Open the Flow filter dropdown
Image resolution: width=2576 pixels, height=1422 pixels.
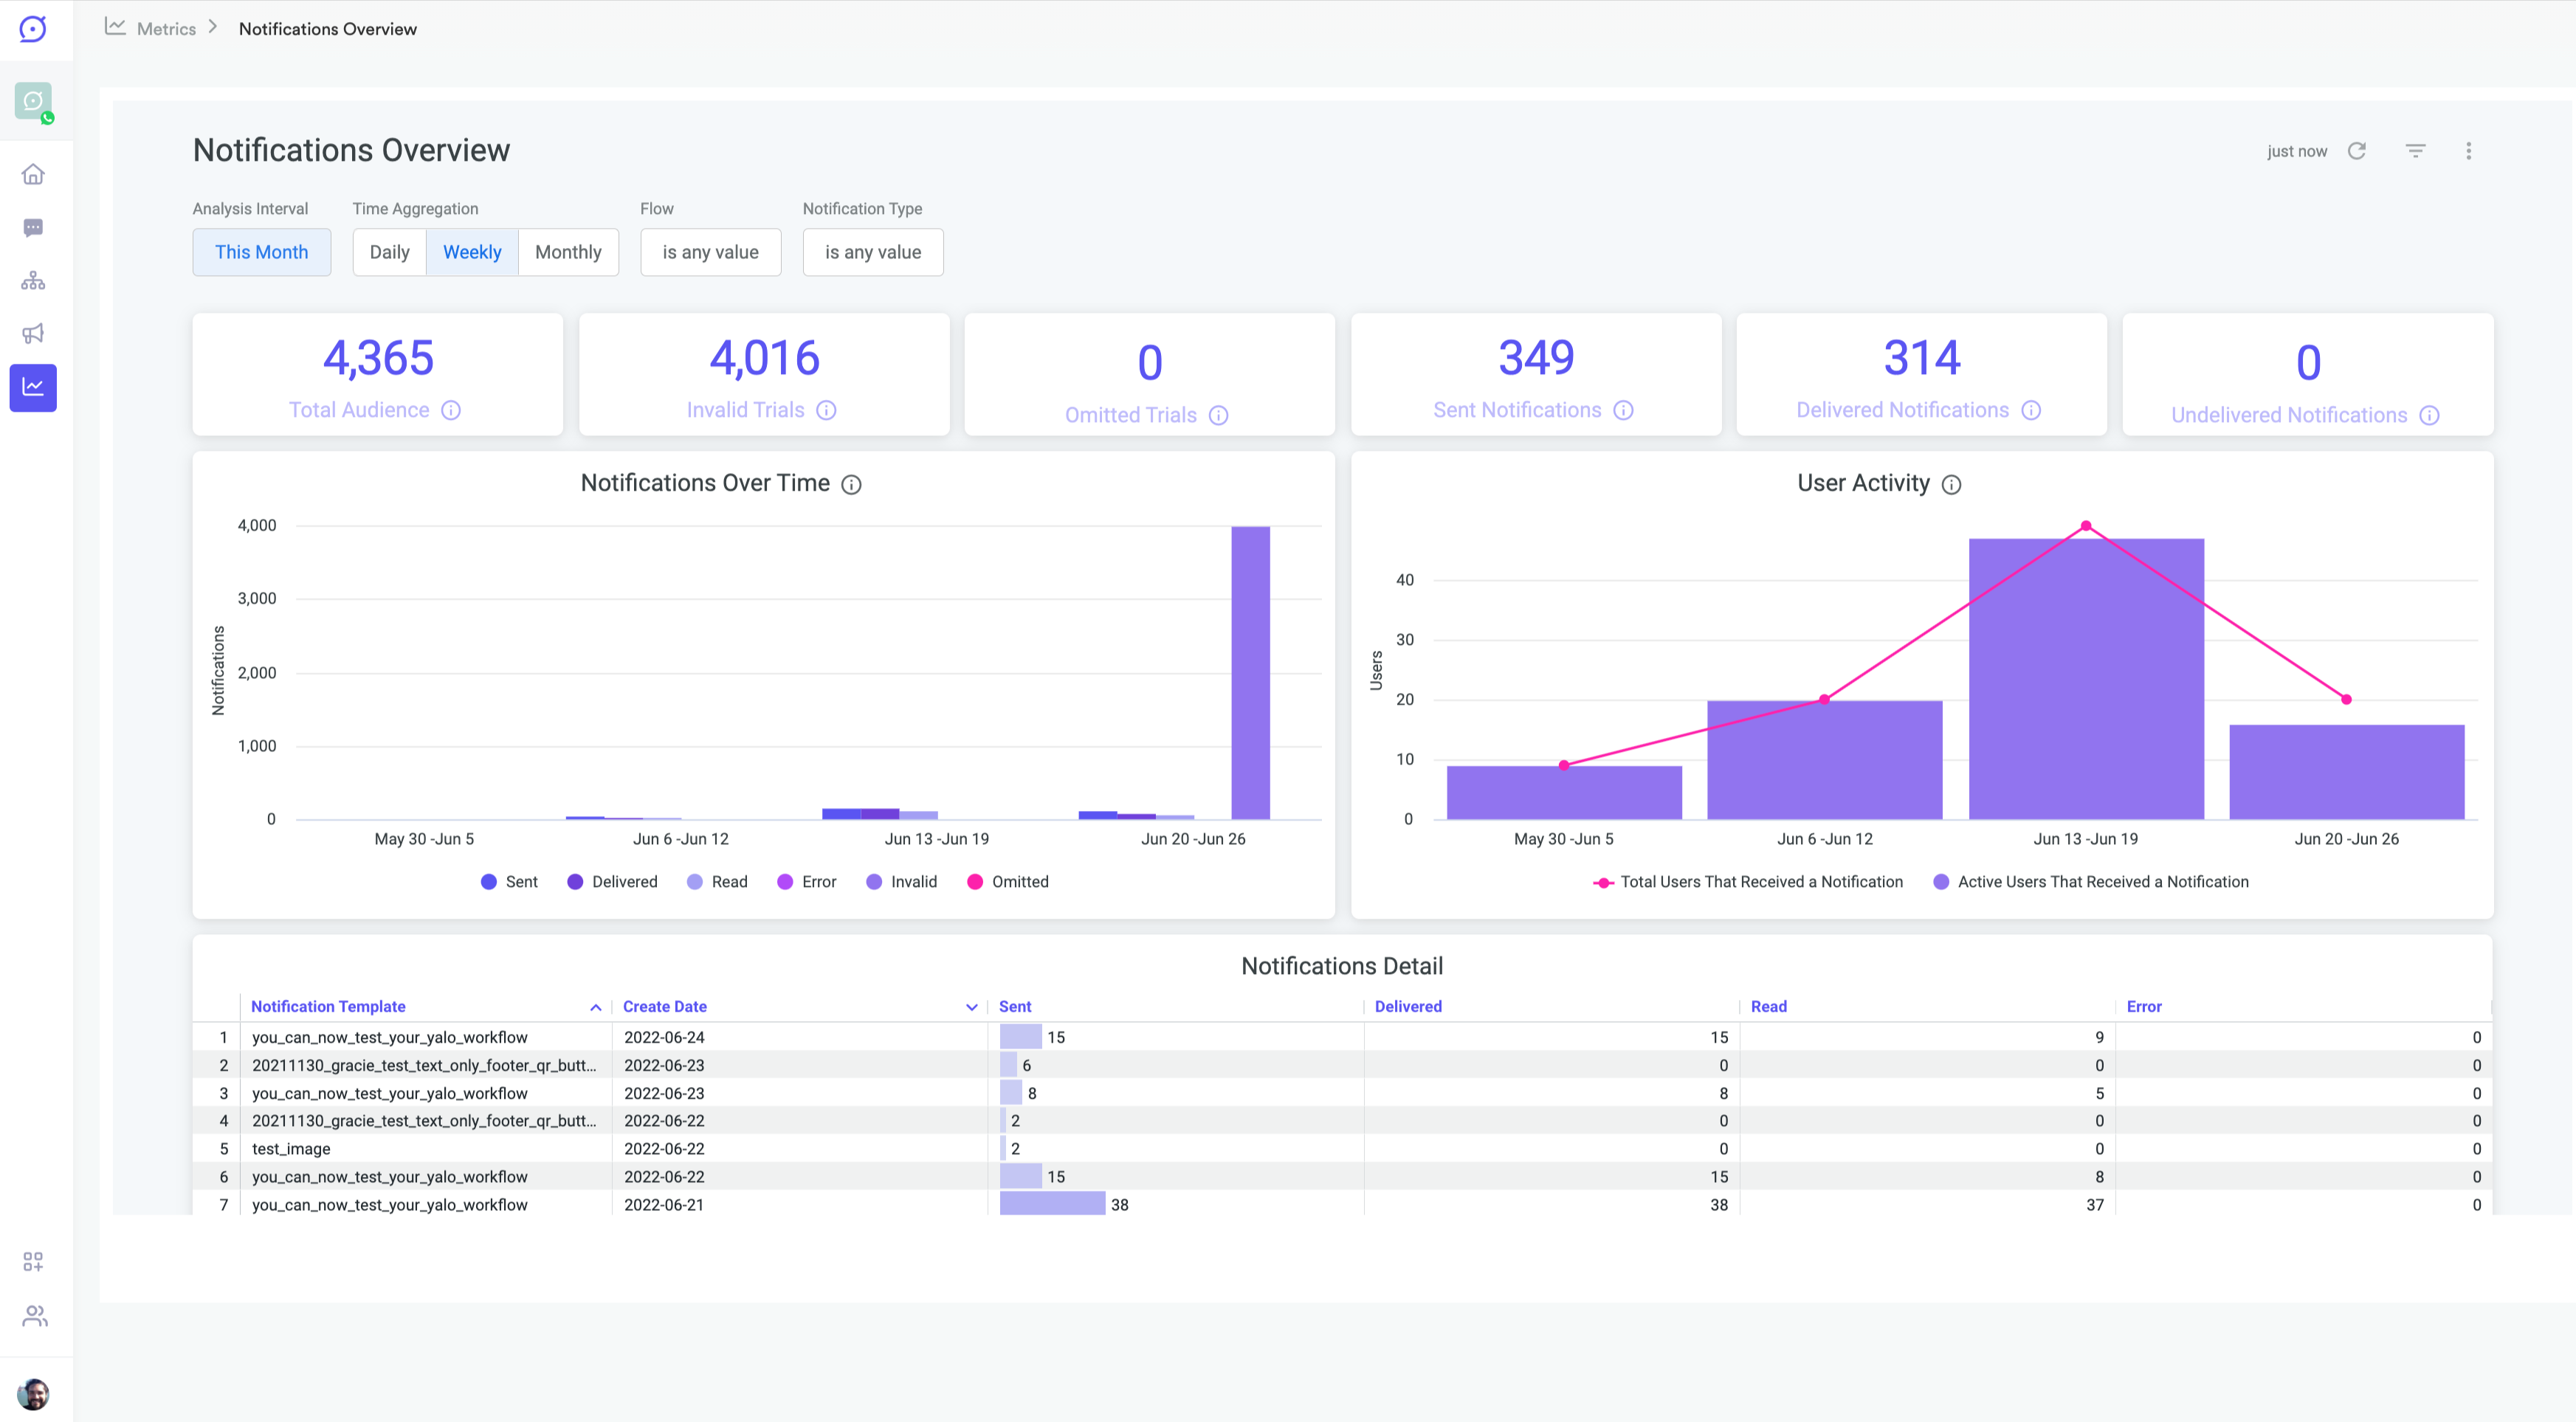point(710,252)
